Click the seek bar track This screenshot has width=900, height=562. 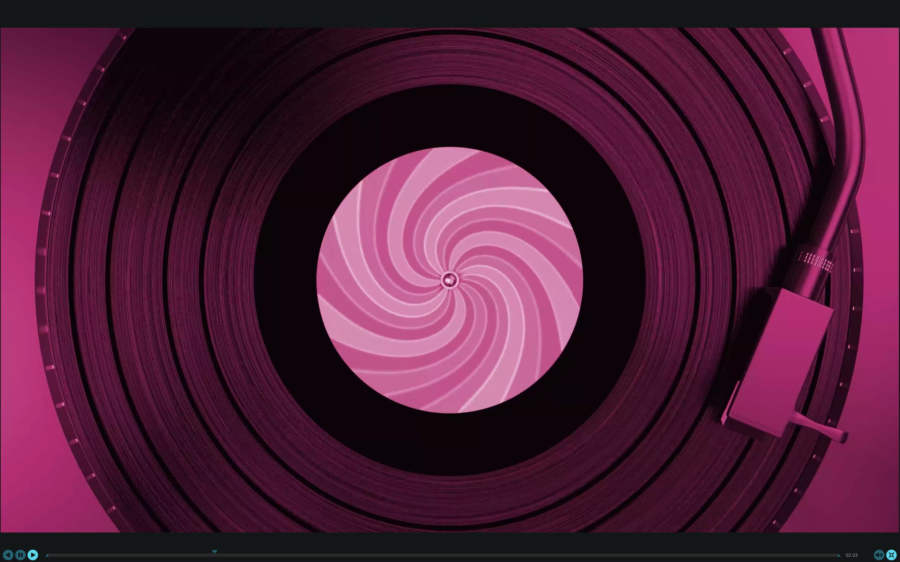(x=443, y=555)
